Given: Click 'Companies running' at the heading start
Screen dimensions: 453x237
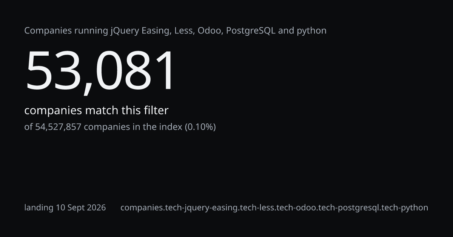Looking at the screenshot, I should [66, 31].
